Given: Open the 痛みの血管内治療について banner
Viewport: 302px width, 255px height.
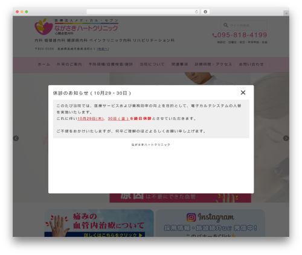Looking at the screenshot, I should 99,223.
